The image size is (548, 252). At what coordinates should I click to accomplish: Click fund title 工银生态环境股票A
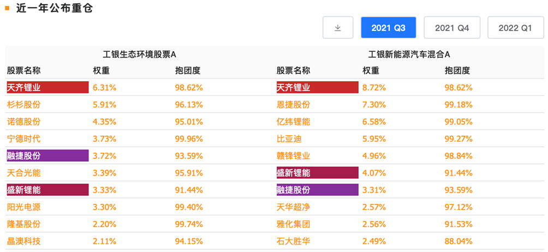(x=140, y=55)
